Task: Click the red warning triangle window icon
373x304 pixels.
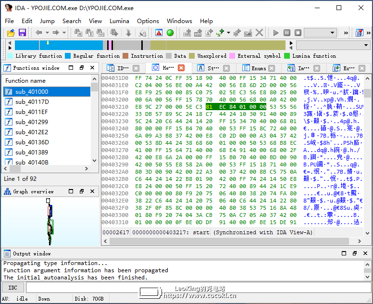Action: pos(159,33)
